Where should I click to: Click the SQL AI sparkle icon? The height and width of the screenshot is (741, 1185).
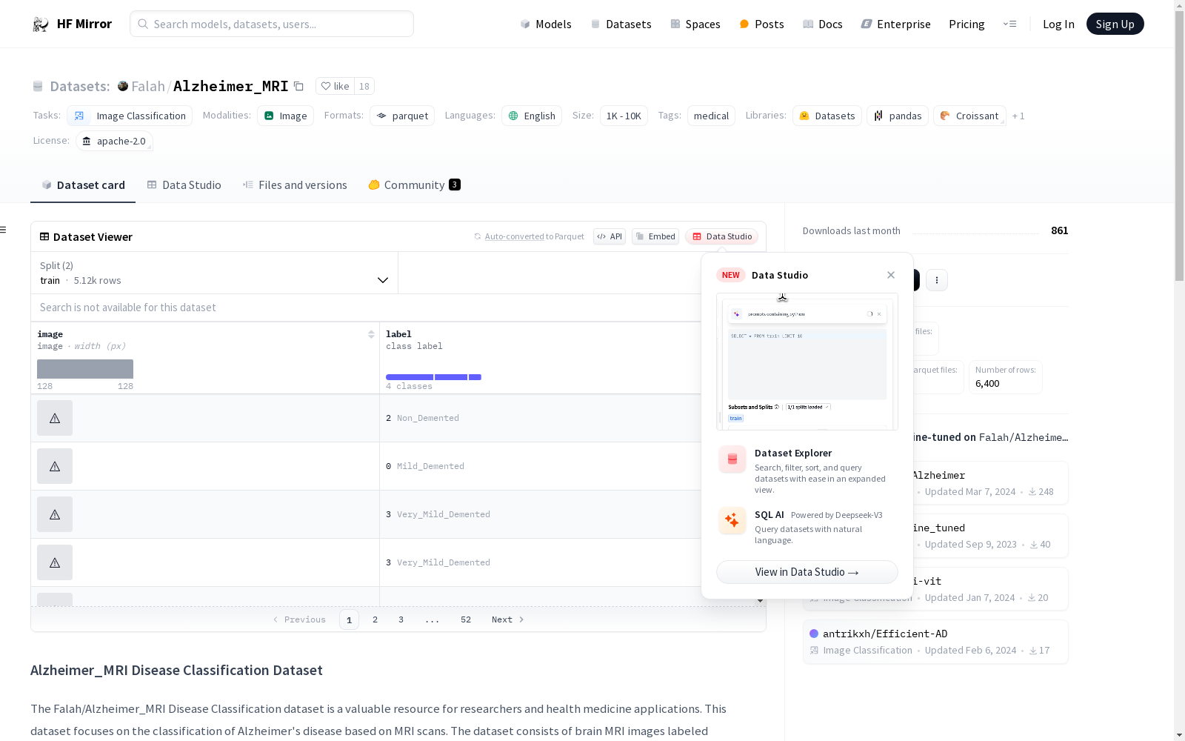732,520
